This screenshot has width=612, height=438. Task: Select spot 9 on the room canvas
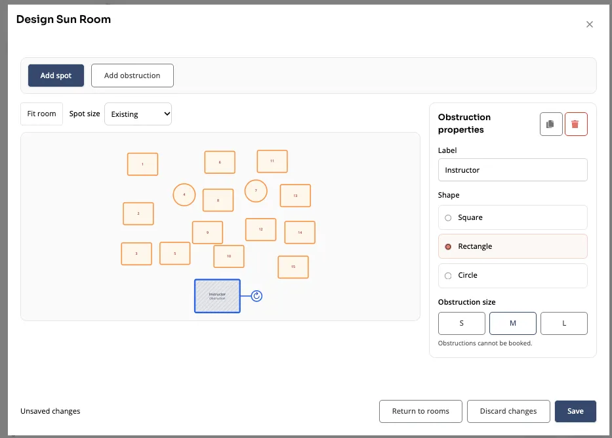208,232
